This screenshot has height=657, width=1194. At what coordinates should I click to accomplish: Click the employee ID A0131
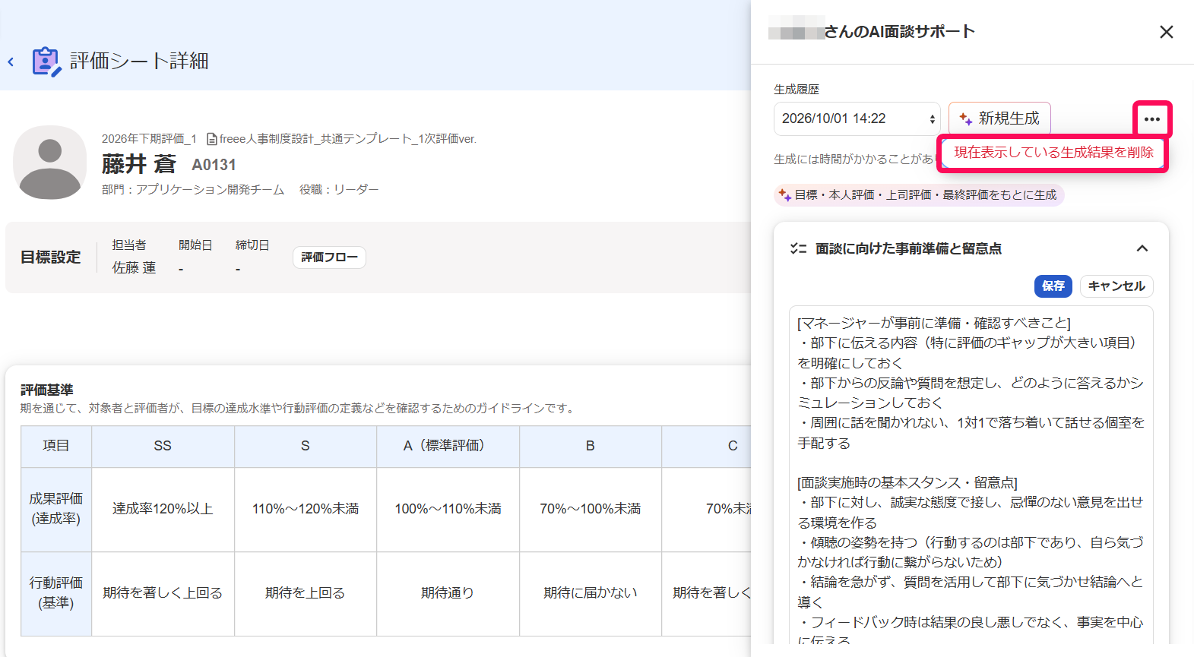(x=214, y=165)
